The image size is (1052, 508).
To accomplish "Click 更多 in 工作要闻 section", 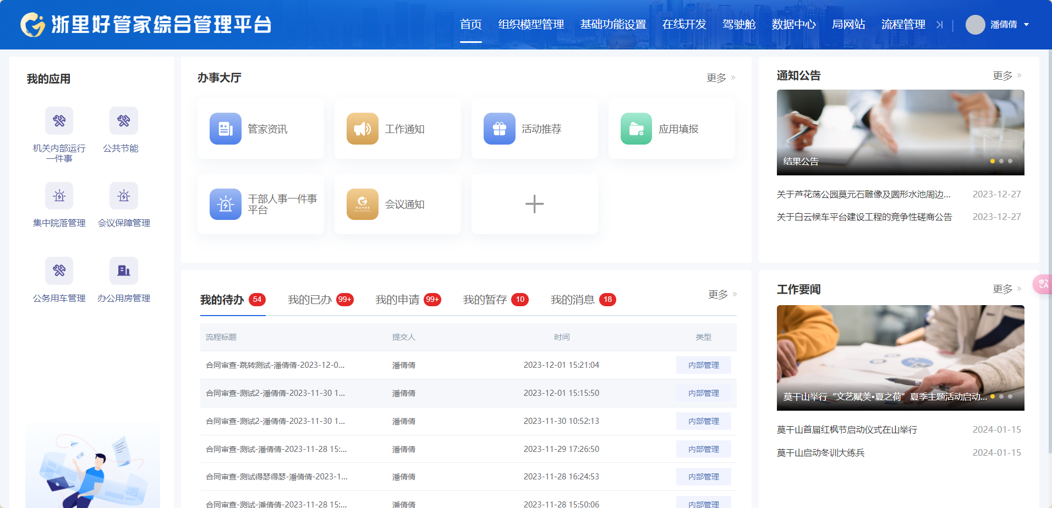I will click(1007, 289).
